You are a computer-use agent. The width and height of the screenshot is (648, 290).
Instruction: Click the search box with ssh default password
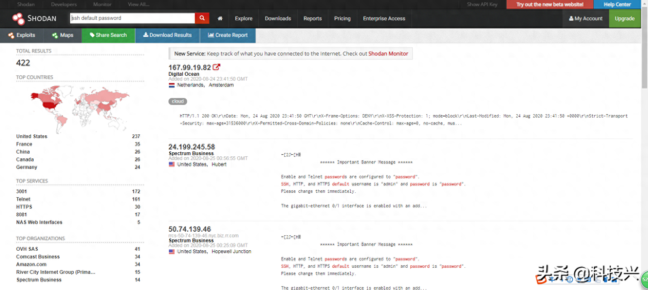(132, 18)
